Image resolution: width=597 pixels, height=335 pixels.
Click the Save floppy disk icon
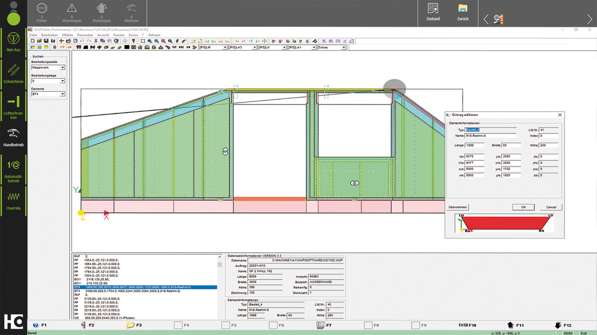click(x=46, y=41)
